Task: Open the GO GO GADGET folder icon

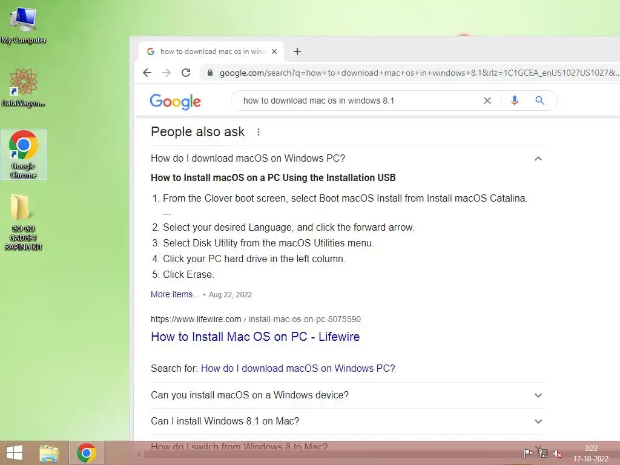Action: point(23,222)
